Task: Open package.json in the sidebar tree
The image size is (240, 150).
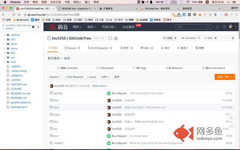Action: click(19, 107)
